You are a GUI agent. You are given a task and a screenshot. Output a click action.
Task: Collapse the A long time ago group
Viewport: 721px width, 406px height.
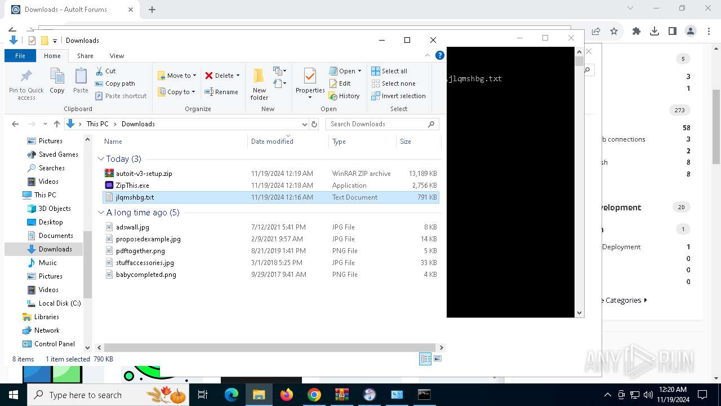[101, 213]
